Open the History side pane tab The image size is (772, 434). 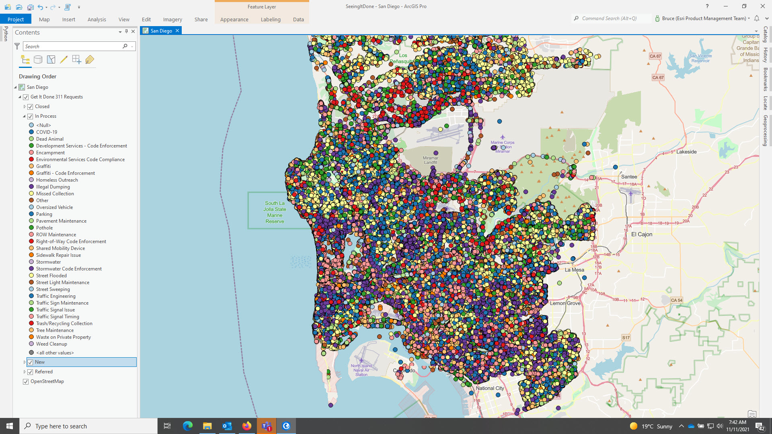[766, 55]
